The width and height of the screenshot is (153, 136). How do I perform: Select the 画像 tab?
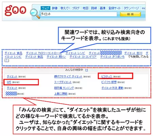pos(103,8)
